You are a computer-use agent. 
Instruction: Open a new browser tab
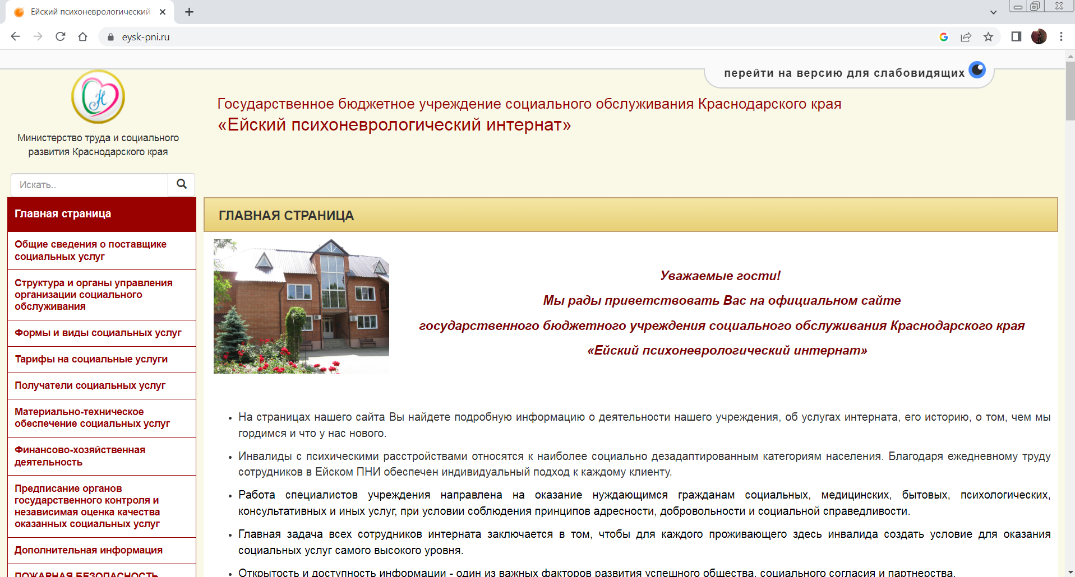coord(189,12)
